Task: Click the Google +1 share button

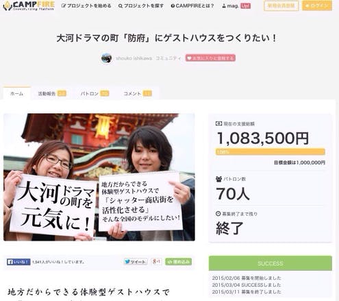Action: [x=156, y=262]
